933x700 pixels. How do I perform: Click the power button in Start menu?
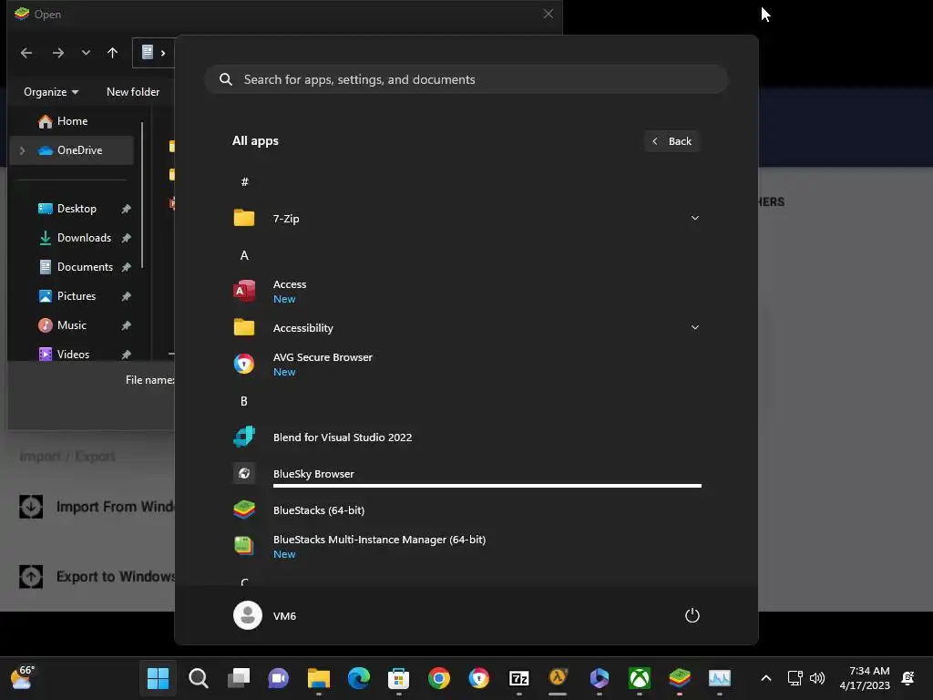pos(692,615)
